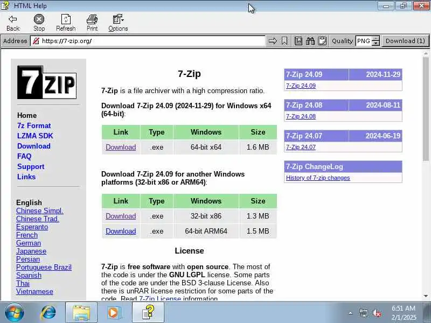Click the Quality PNG value field

click(364, 41)
